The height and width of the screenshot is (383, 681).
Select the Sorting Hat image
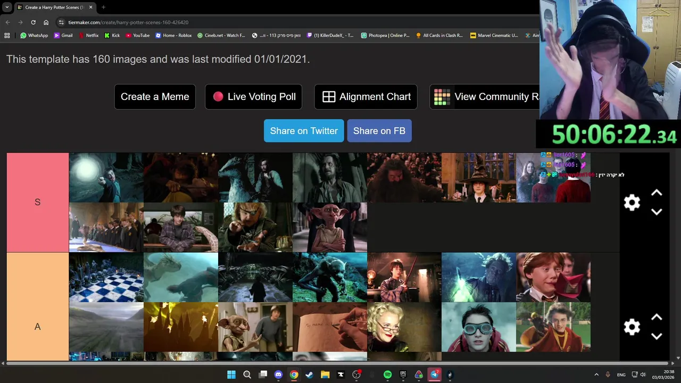click(479, 178)
